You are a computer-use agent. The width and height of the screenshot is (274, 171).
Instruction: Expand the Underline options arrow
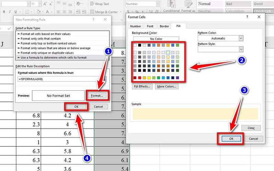tap(20, 12)
